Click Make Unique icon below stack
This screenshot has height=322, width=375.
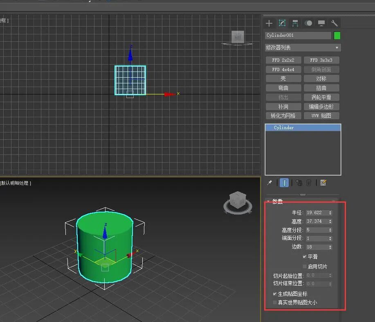[299, 183]
